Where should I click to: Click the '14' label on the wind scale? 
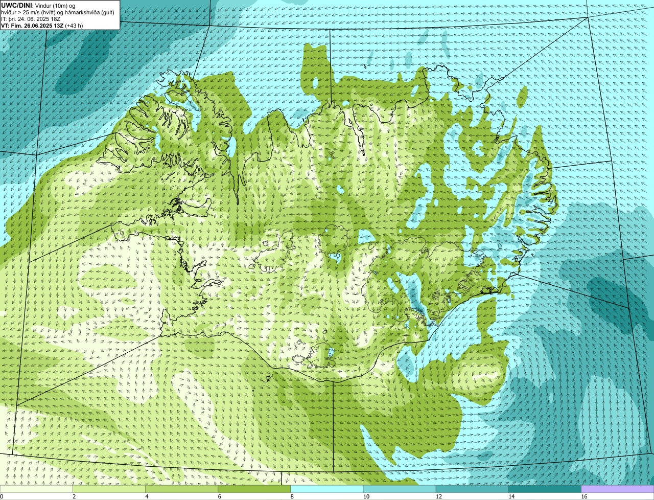(511, 496)
